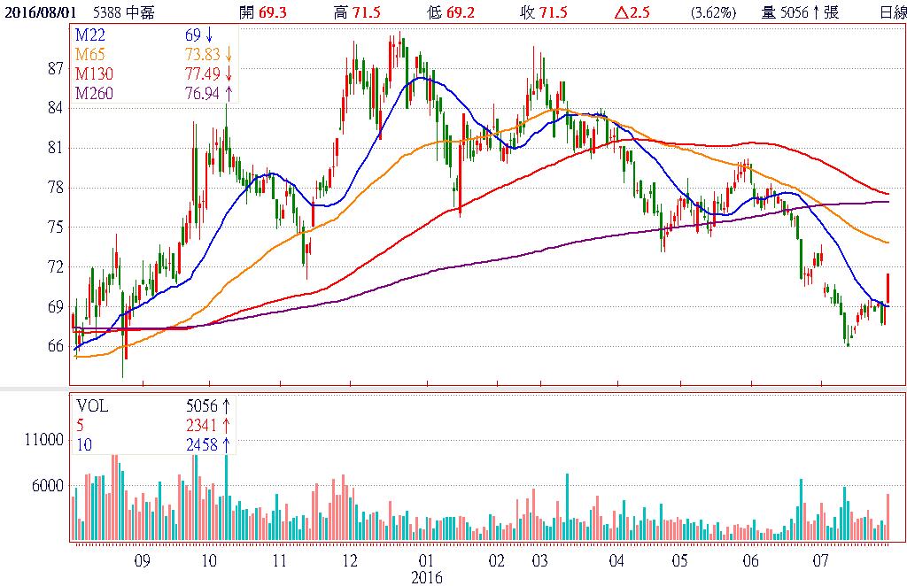Select the 5388 中磊 stock name

click(x=123, y=12)
